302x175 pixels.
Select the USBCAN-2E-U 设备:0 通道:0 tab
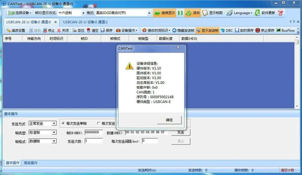tap(28, 22)
